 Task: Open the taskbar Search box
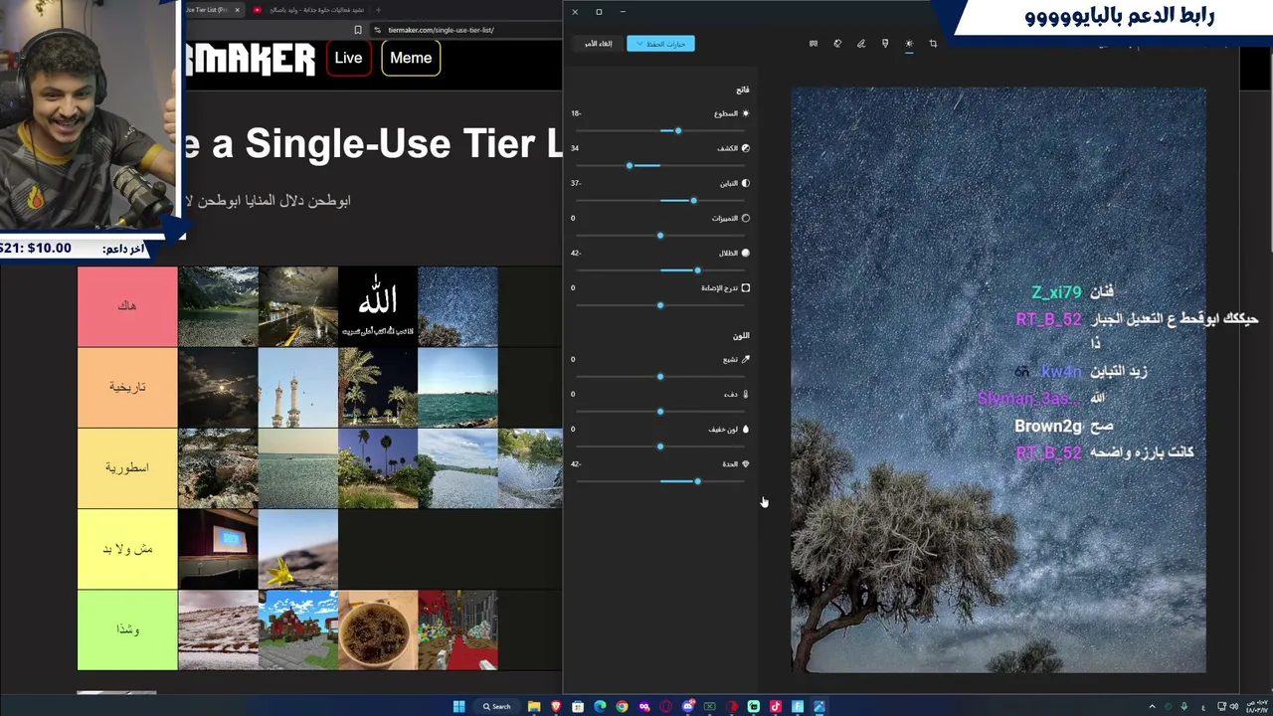click(x=497, y=707)
